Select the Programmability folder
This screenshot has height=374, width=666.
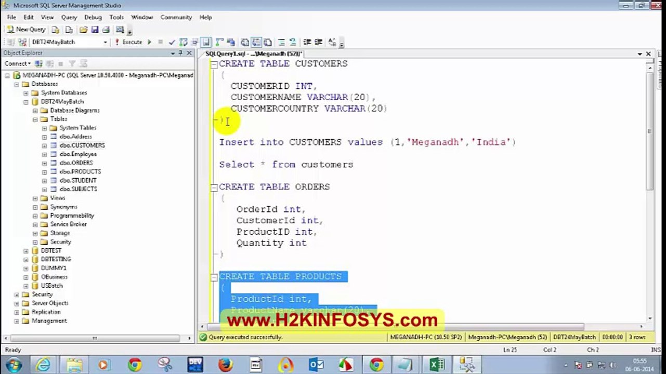[72, 216]
